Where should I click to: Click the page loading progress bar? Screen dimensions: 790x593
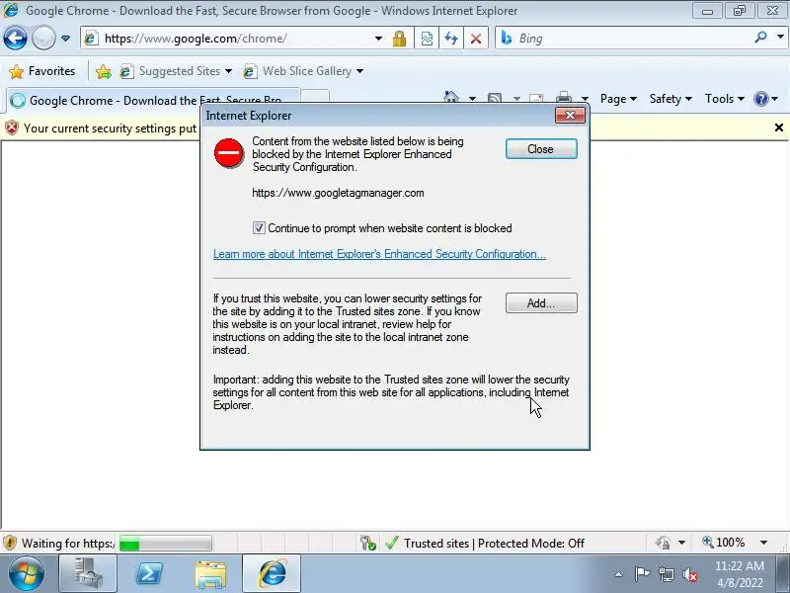[x=165, y=544]
